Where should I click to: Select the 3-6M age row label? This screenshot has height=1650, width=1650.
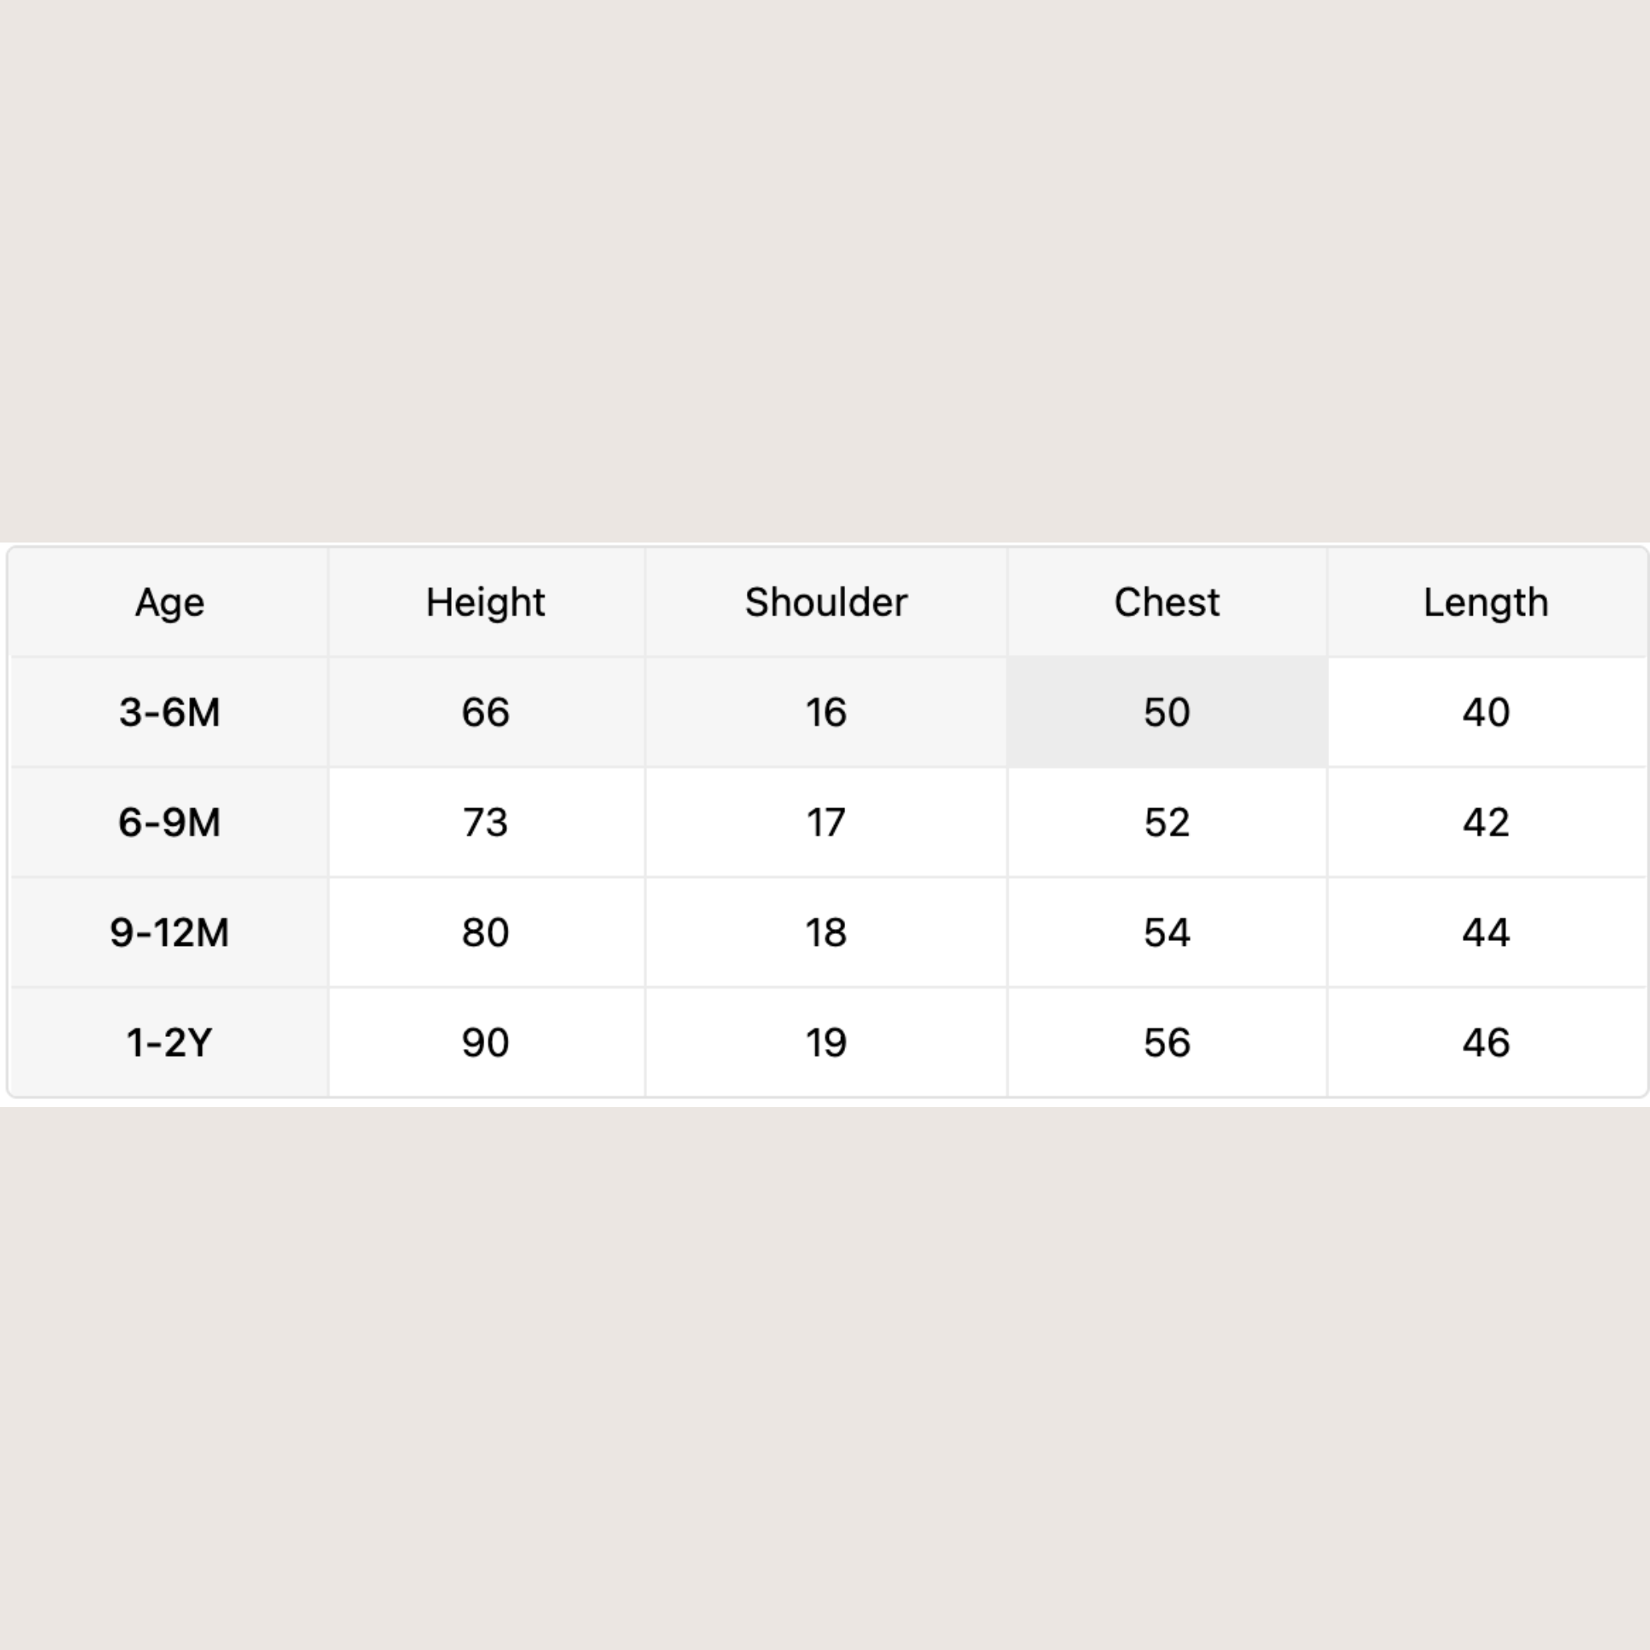tap(169, 712)
